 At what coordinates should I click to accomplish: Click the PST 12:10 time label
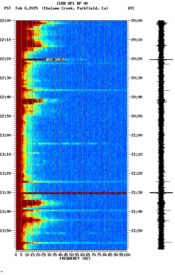(x=5, y=40)
